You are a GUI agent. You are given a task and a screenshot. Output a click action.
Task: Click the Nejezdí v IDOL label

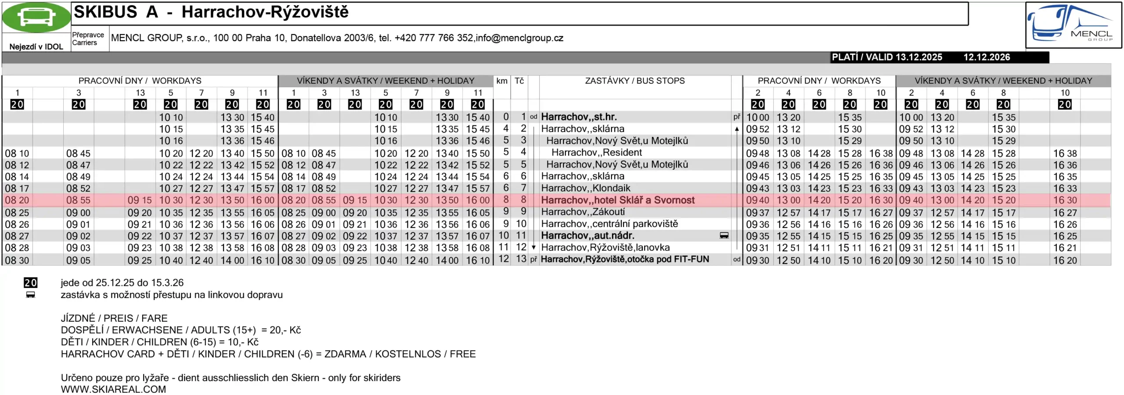36,46
